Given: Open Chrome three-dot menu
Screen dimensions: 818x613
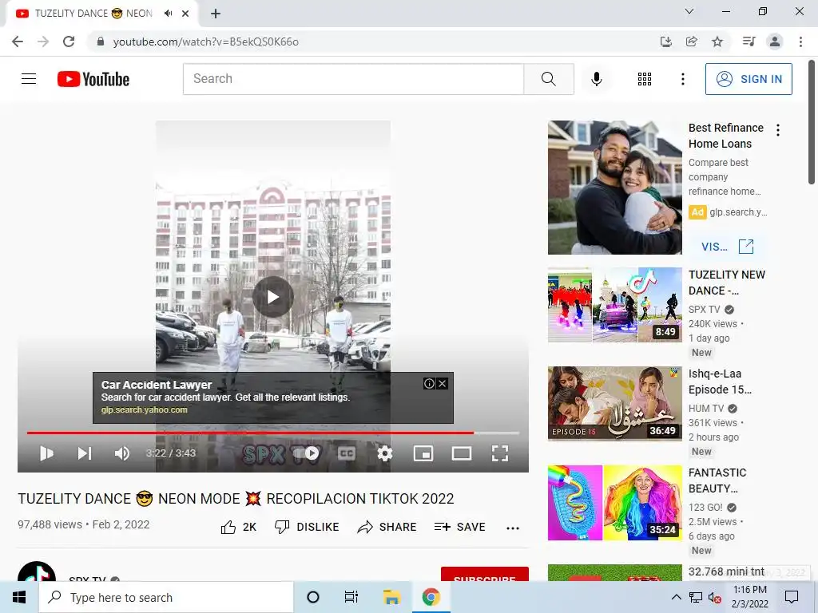Looking at the screenshot, I should (800, 42).
